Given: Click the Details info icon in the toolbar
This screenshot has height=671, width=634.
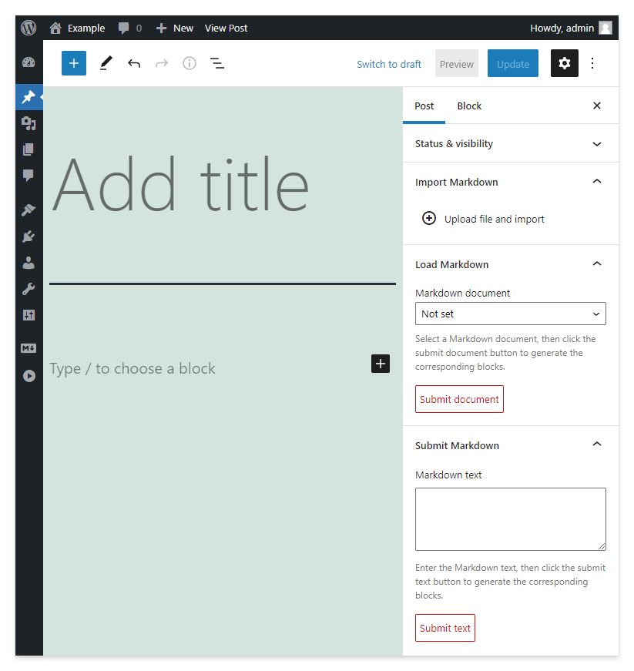Looking at the screenshot, I should click(x=189, y=63).
